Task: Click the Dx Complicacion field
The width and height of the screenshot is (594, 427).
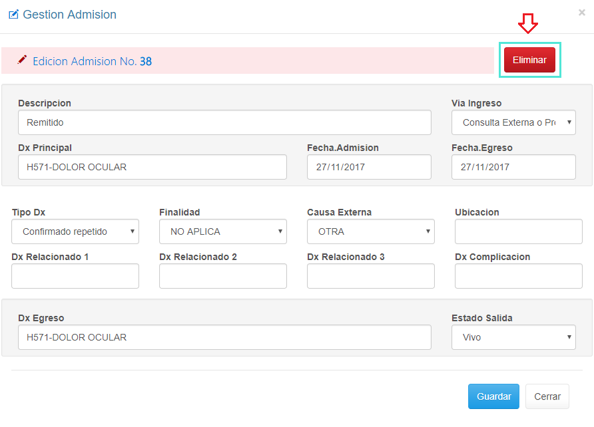Action: 518,276
